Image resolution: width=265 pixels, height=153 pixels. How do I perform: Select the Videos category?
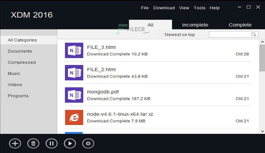pyautogui.click(x=15, y=85)
